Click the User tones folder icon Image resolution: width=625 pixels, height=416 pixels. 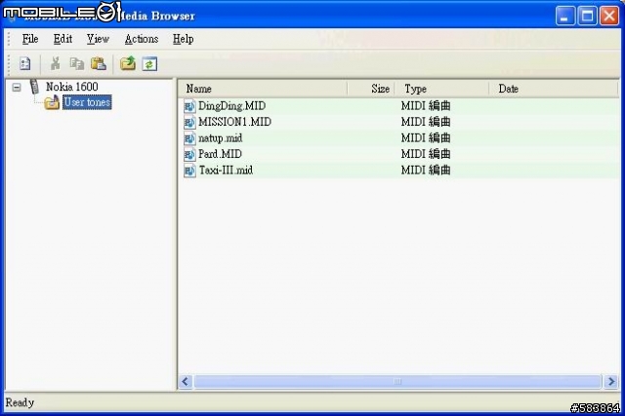point(52,102)
